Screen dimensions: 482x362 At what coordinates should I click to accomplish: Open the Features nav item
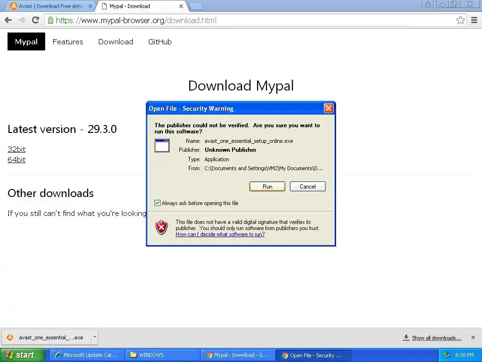(x=68, y=41)
